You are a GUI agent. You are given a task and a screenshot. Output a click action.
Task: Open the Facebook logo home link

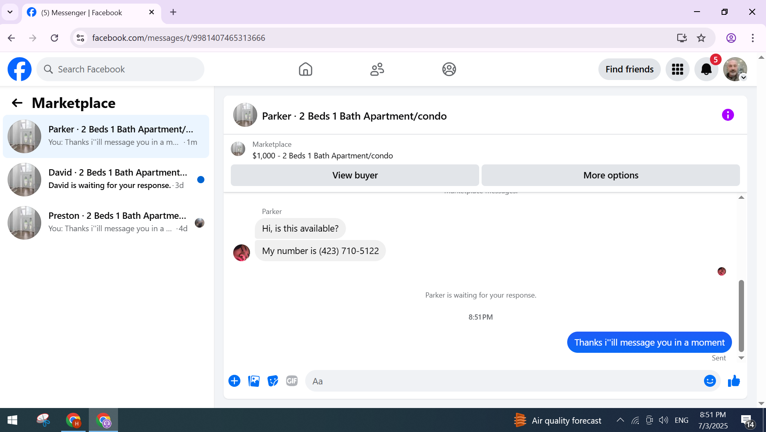pyautogui.click(x=20, y=69)
